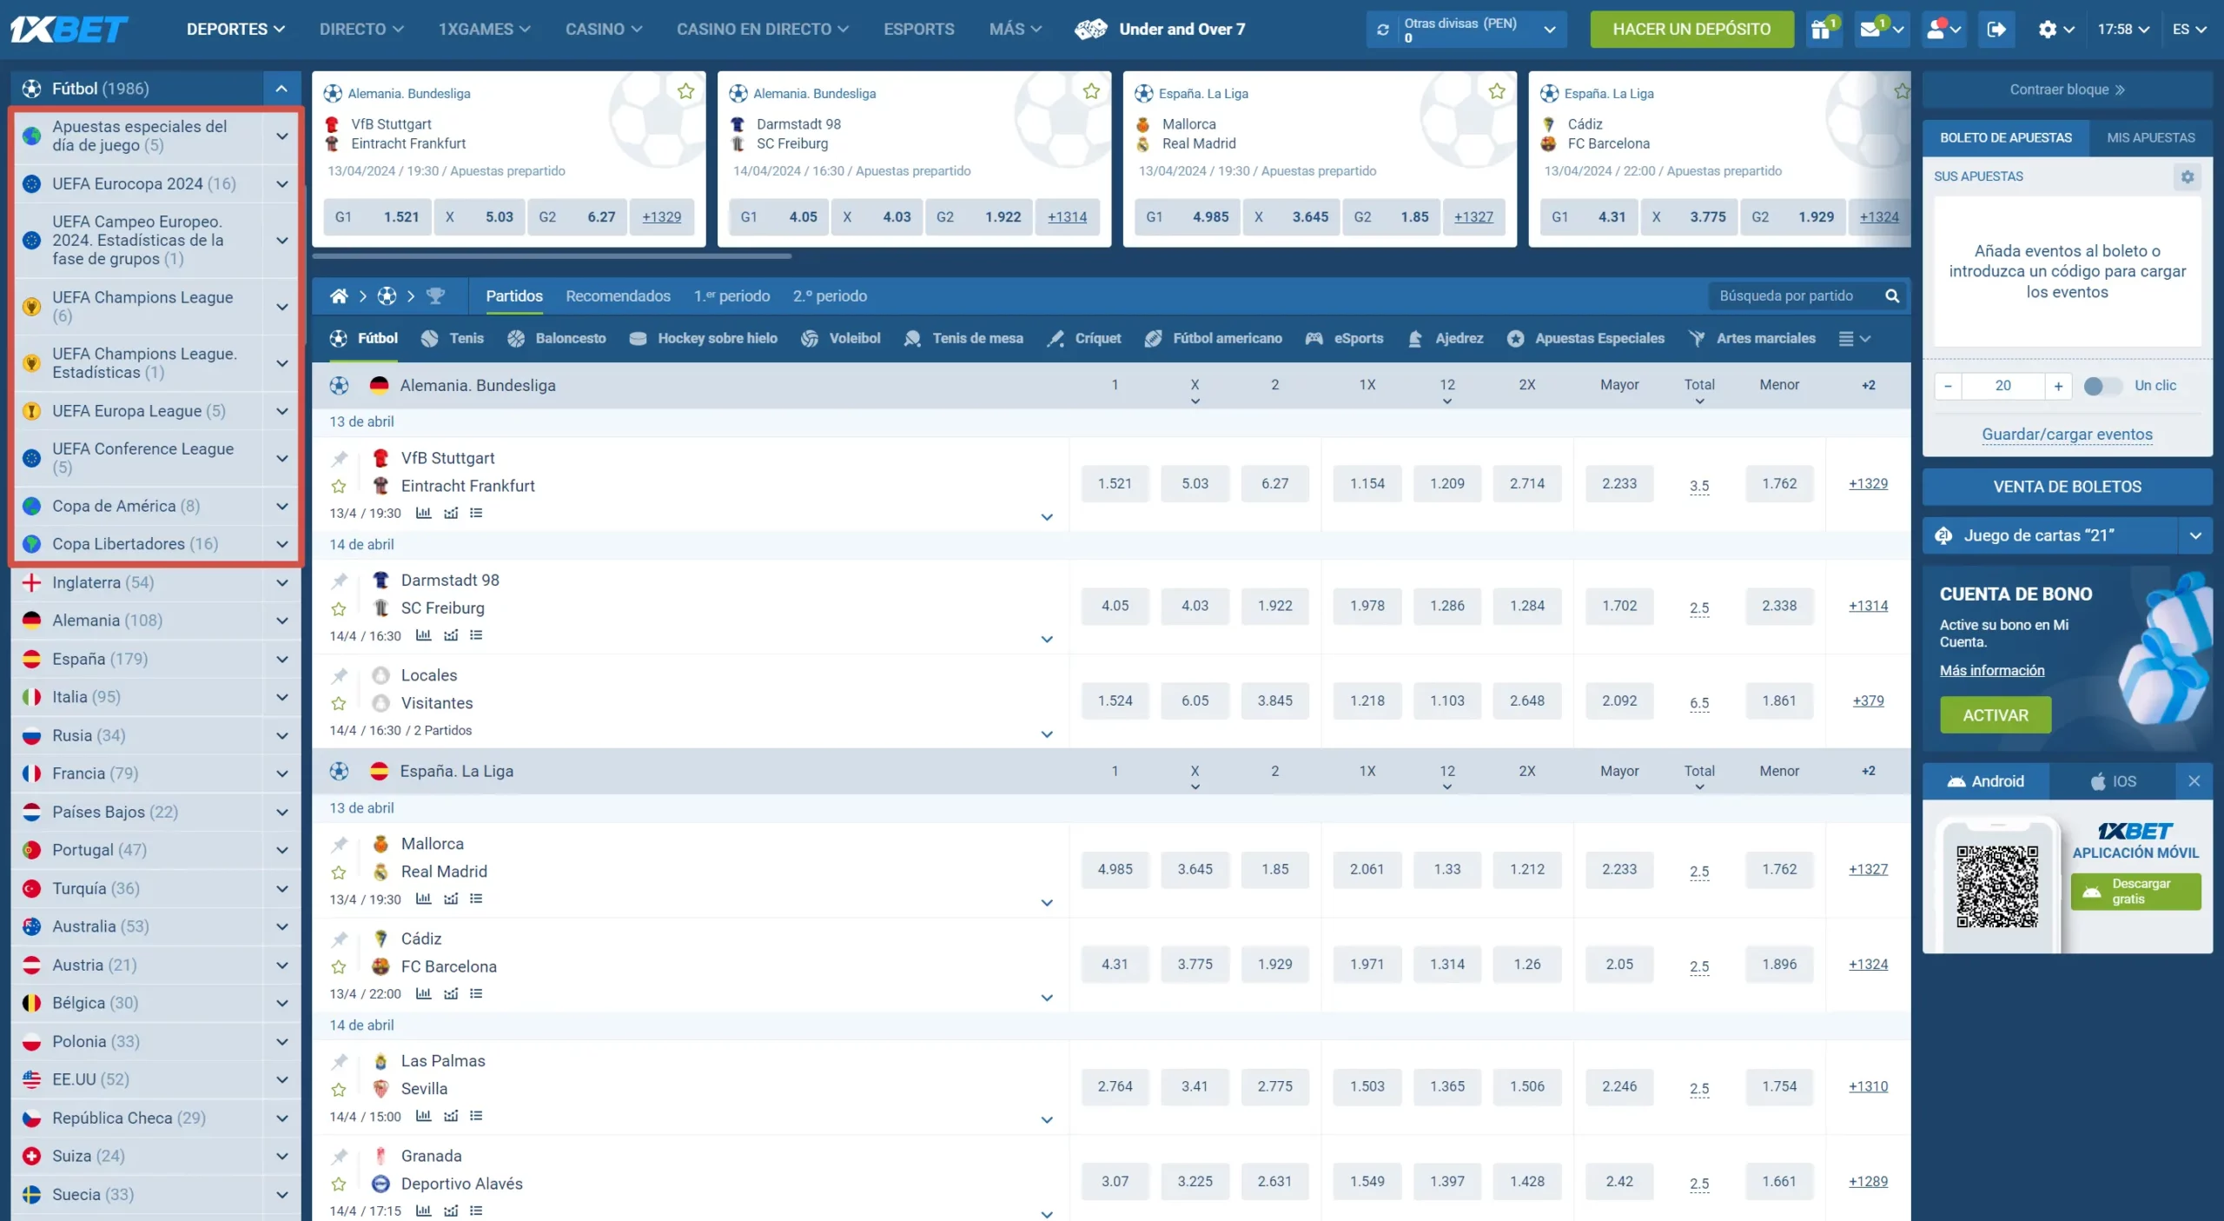Star the Darmstadt 98 vs SC Freiburg row

click(340, 609)
